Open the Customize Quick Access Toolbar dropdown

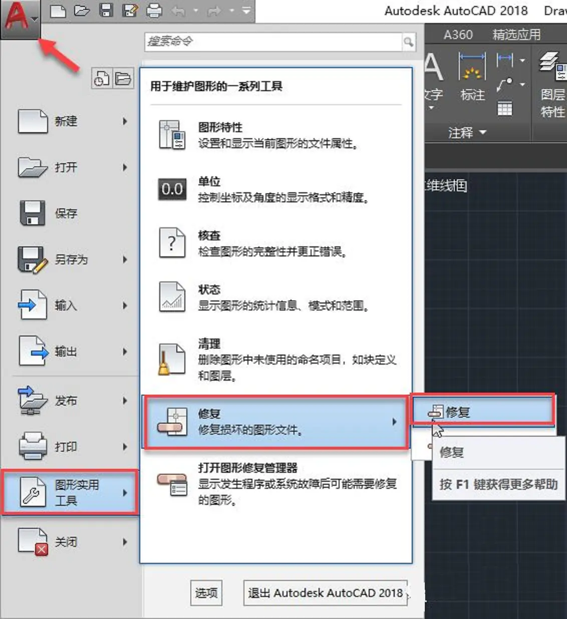246,11
